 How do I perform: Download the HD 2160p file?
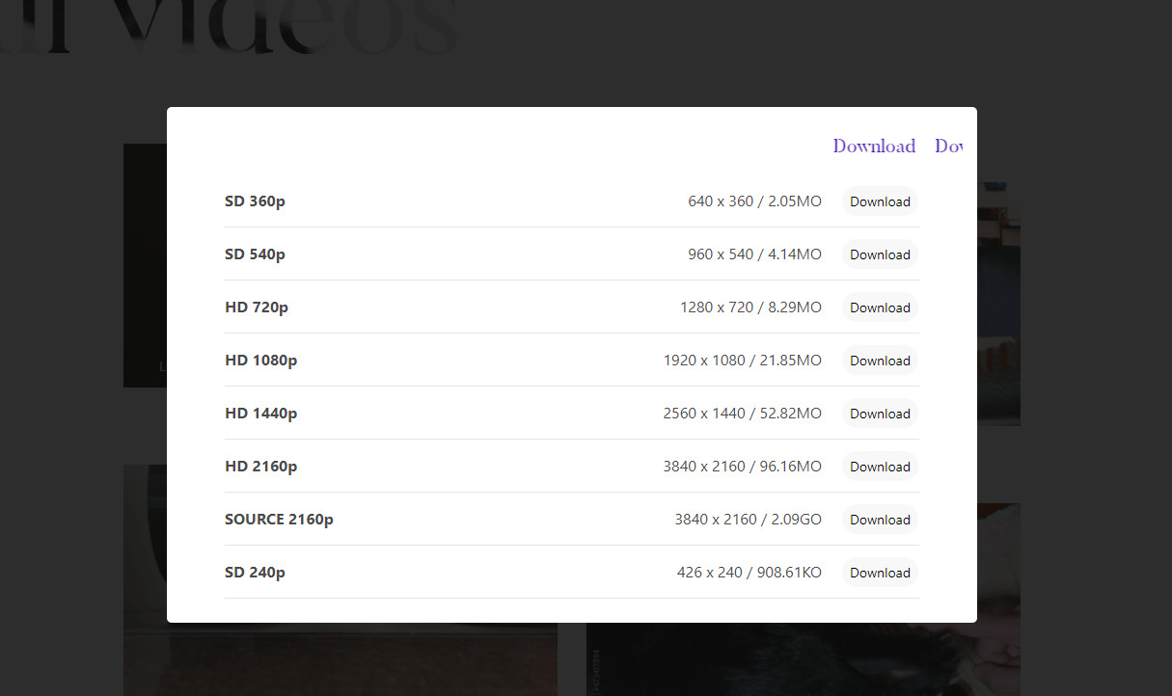pyautogui.click(x=880, y=467)
